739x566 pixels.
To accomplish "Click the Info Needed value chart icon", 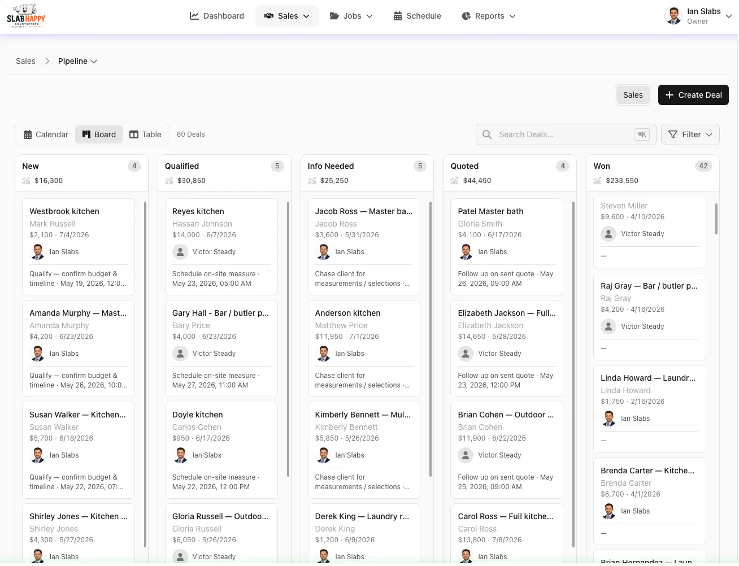I will 312,181.
